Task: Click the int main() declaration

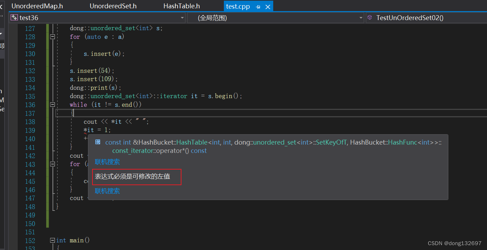Action: pos(73,240)
